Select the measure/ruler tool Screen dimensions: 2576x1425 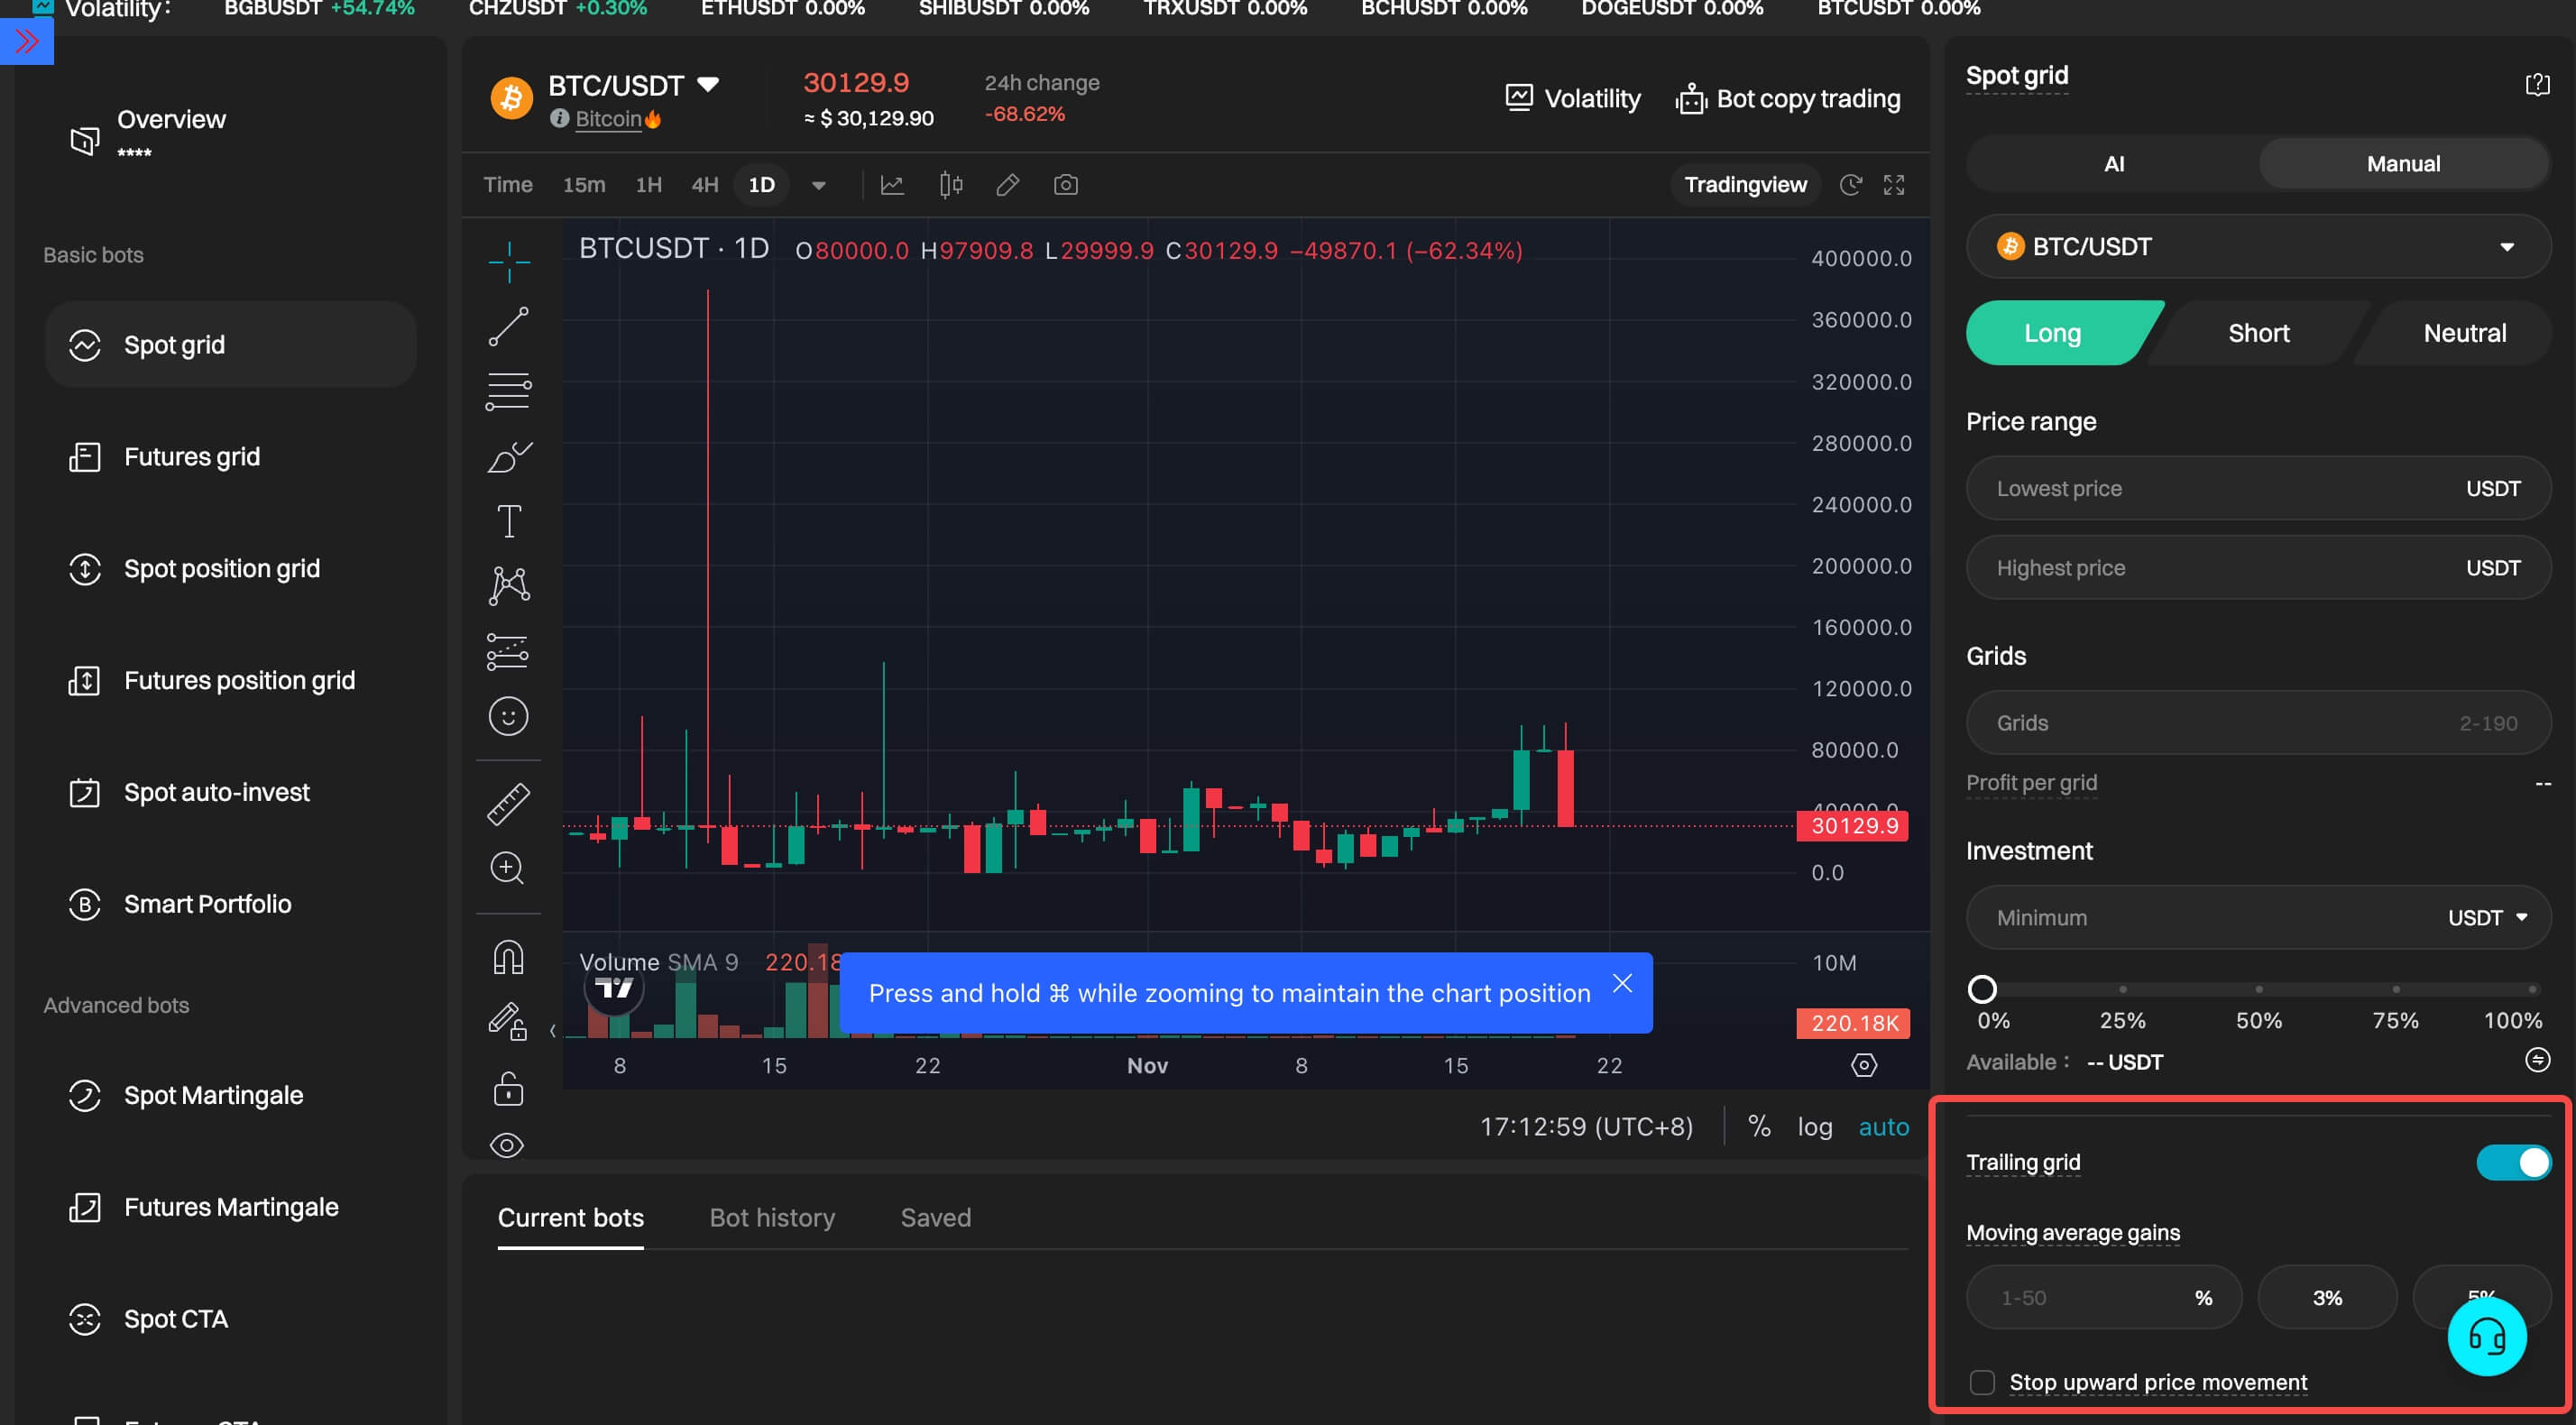509,804
